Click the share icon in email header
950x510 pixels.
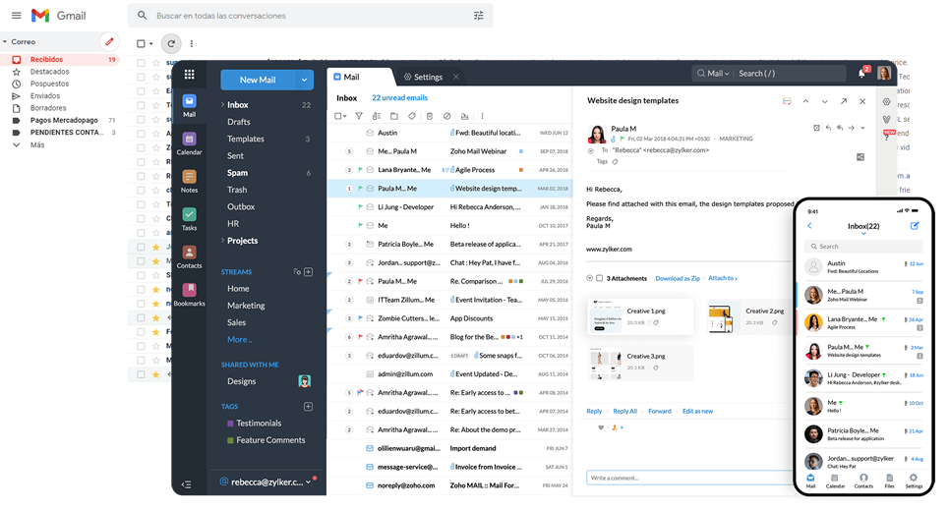pyautogui.click(x=861, y=157)
